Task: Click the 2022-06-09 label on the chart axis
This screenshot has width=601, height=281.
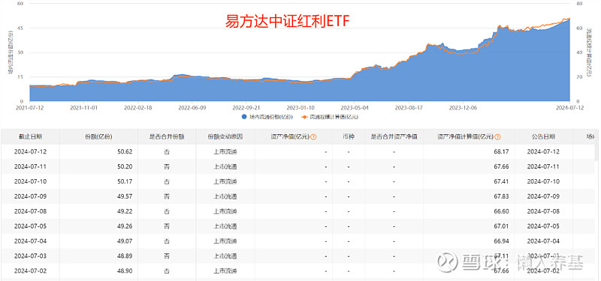Action: 192,108
